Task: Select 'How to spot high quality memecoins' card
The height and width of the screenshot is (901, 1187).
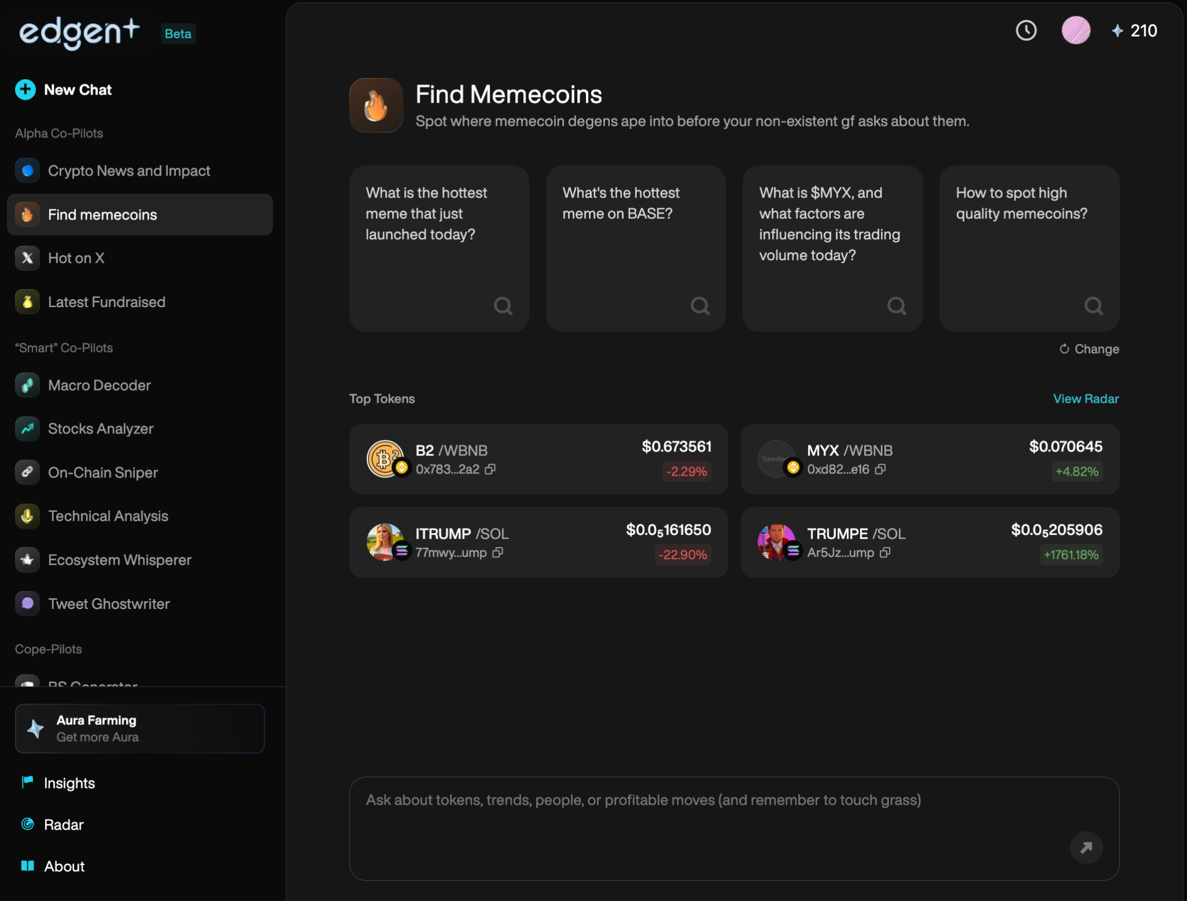Action: coord(1029,248)
